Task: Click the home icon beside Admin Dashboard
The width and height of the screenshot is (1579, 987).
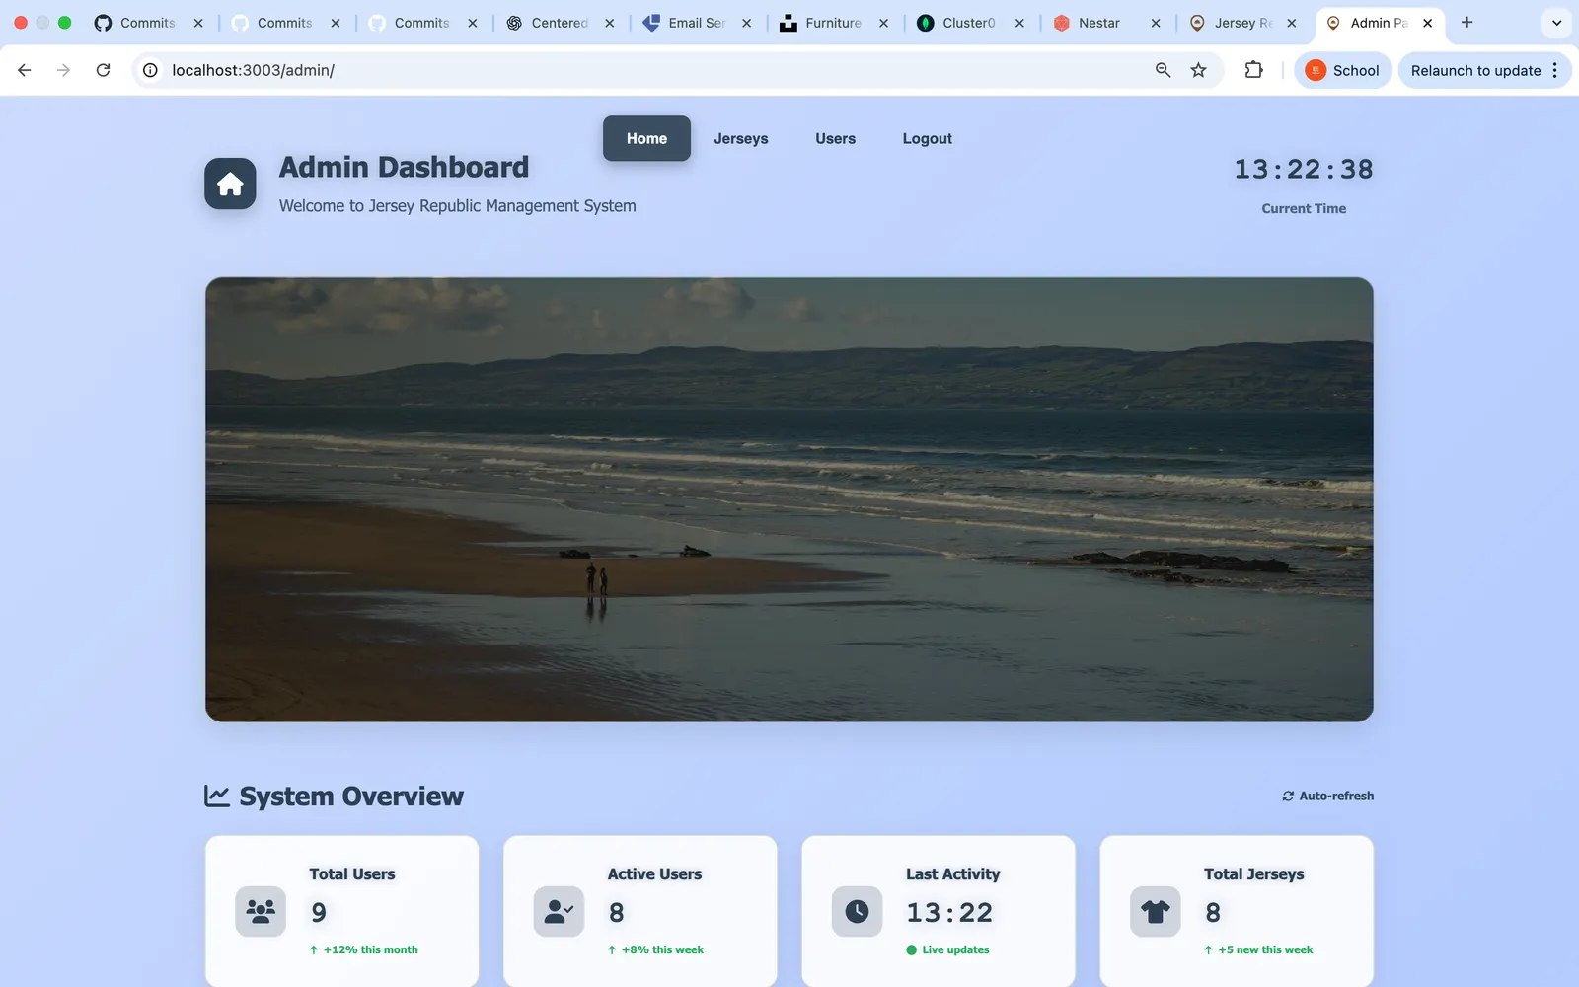Action: [x=230, y=184]
